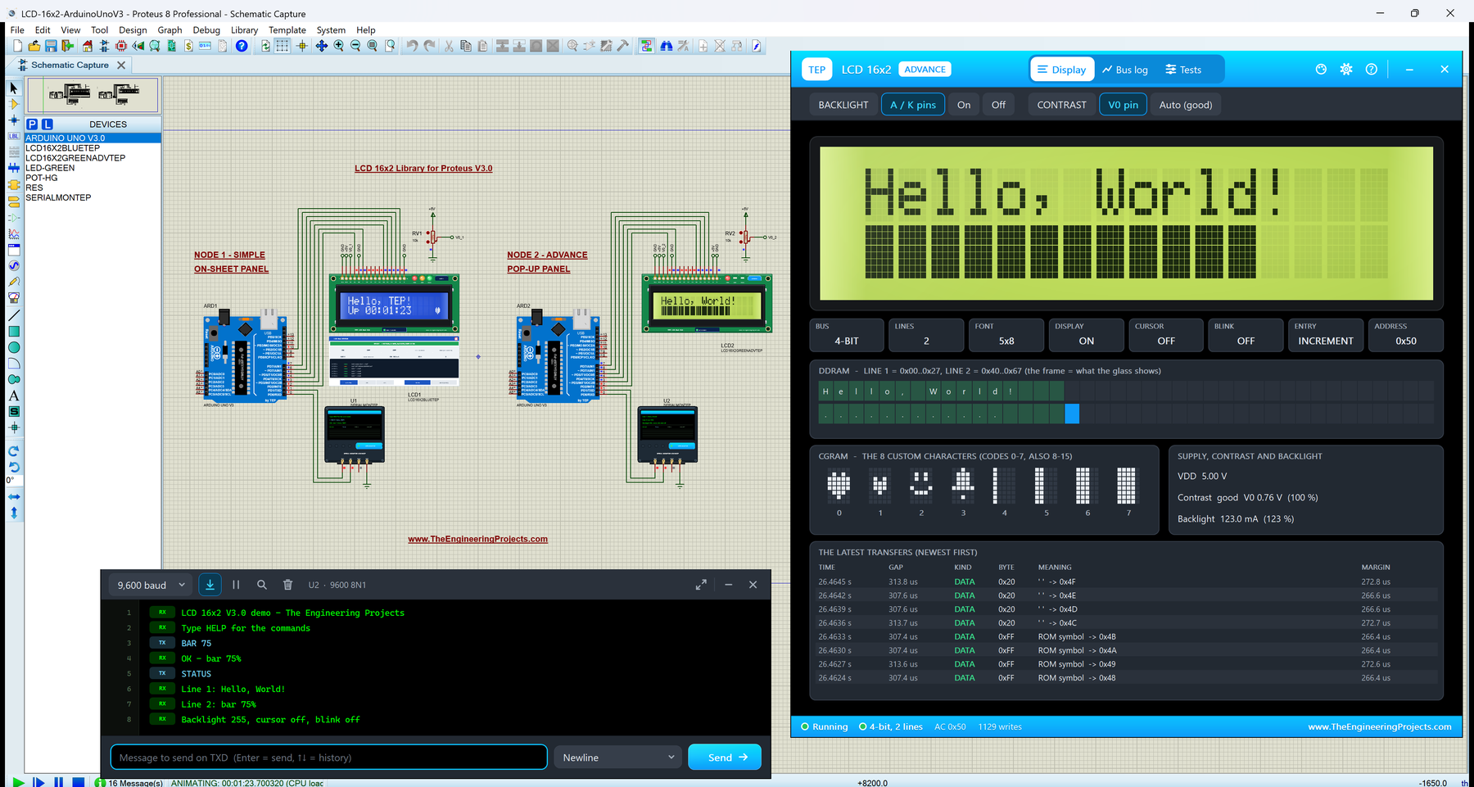Click the schematic overview thumbnail

click(93, 95)
